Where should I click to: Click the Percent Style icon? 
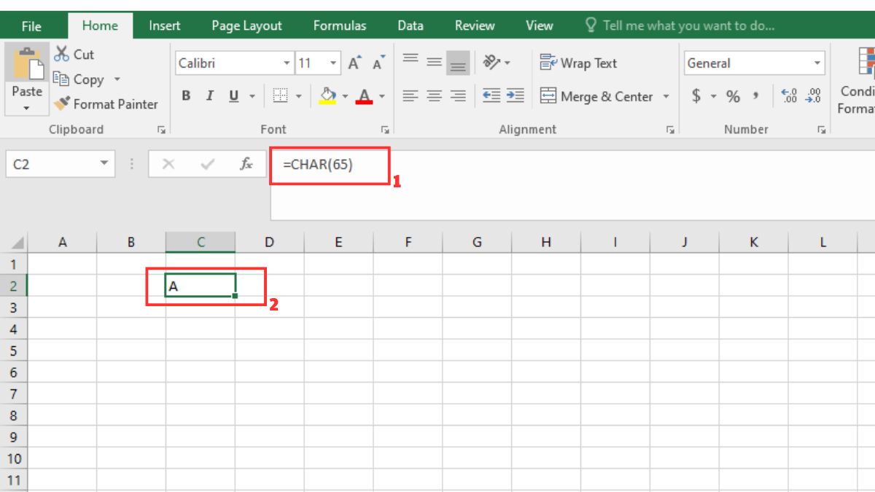tap(734, 95)
